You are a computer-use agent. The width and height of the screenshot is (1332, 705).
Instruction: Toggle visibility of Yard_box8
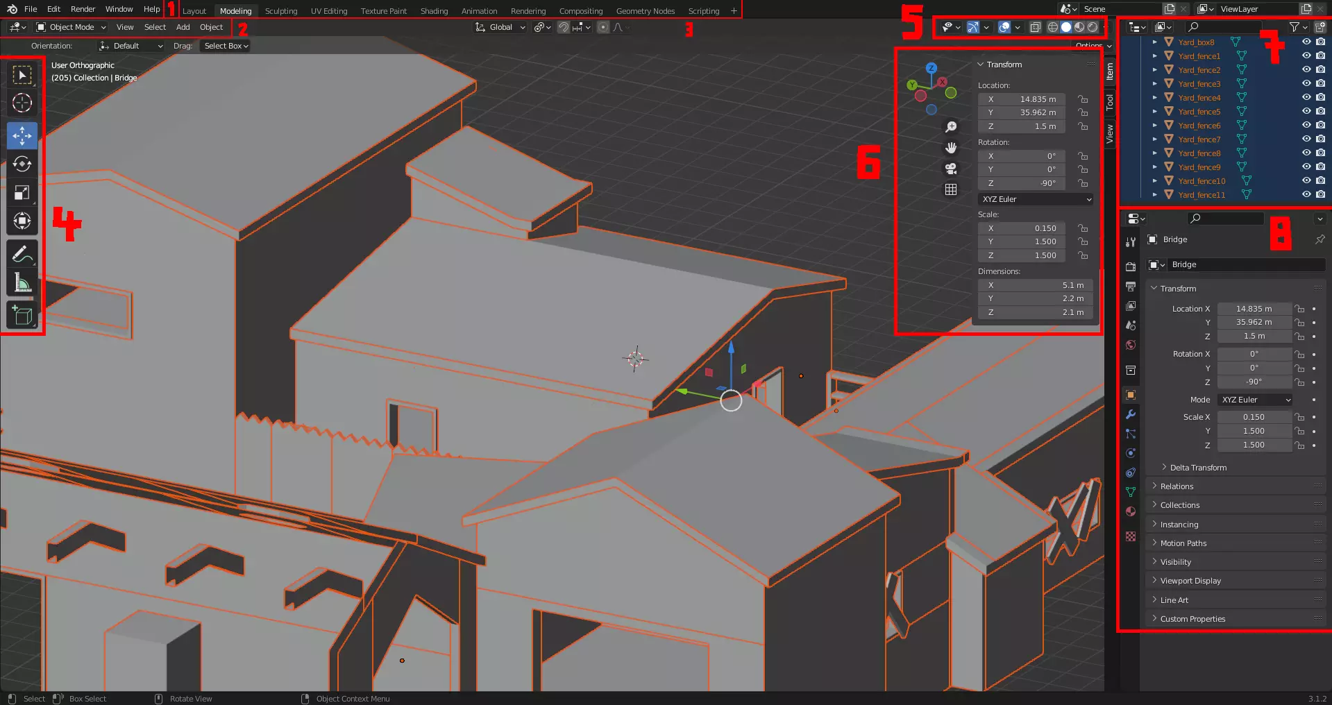tap(1306, 42)
